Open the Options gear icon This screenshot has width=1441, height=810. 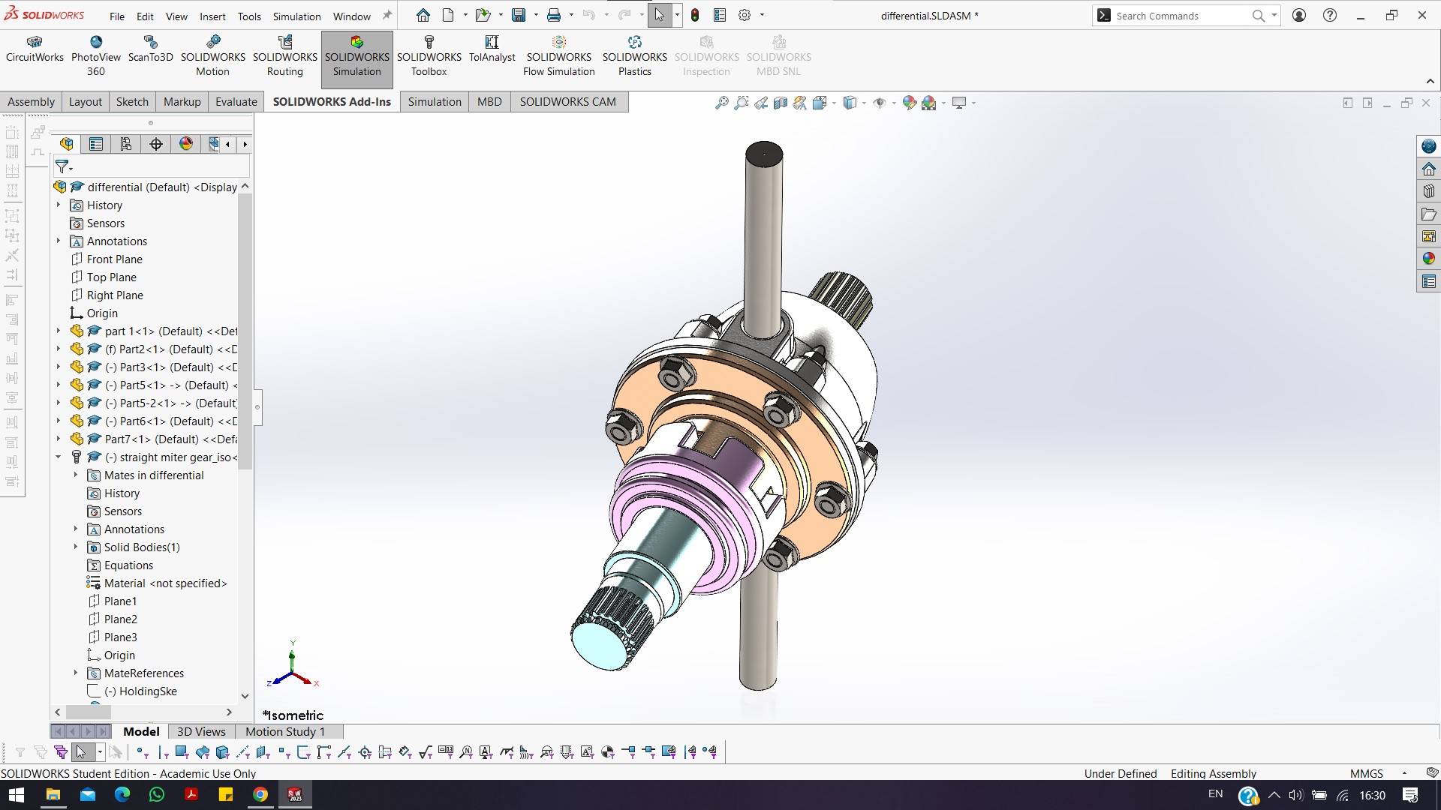tap(745, 15)
